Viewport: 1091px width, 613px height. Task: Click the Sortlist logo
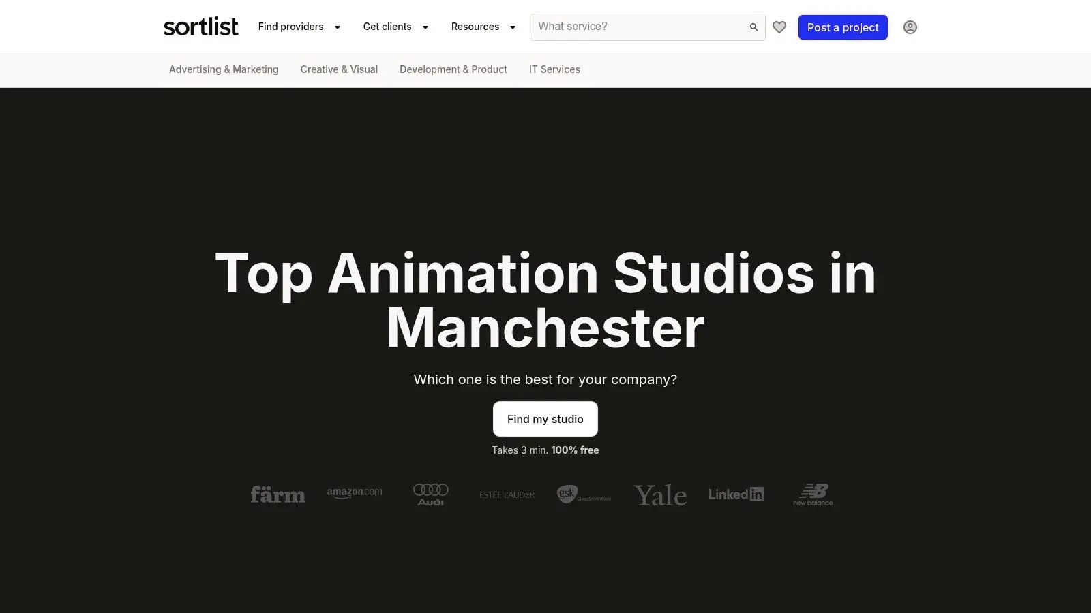(x=200, y=27)
